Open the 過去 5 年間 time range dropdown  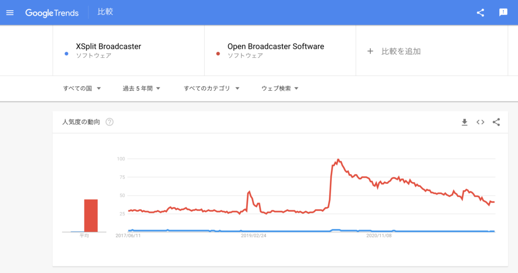click(142, 88)
